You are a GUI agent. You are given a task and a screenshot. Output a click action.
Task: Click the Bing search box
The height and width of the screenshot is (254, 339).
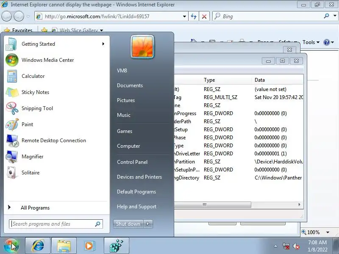(x=268, y=16)
